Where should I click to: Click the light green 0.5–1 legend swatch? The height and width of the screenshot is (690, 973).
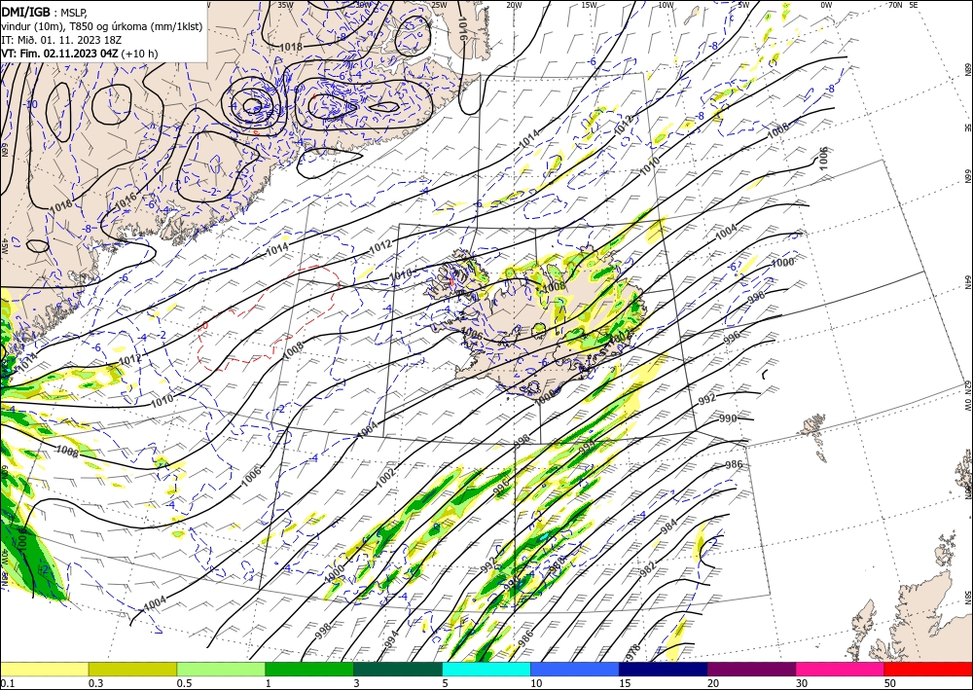pos(221,669)
